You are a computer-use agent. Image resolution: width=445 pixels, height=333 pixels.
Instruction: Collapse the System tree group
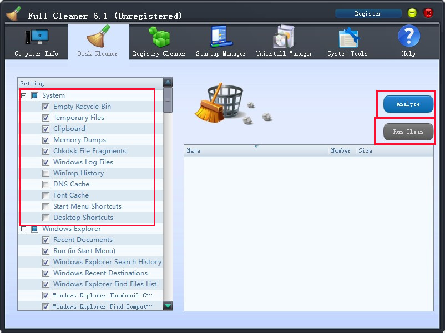[x=24, y=95]
